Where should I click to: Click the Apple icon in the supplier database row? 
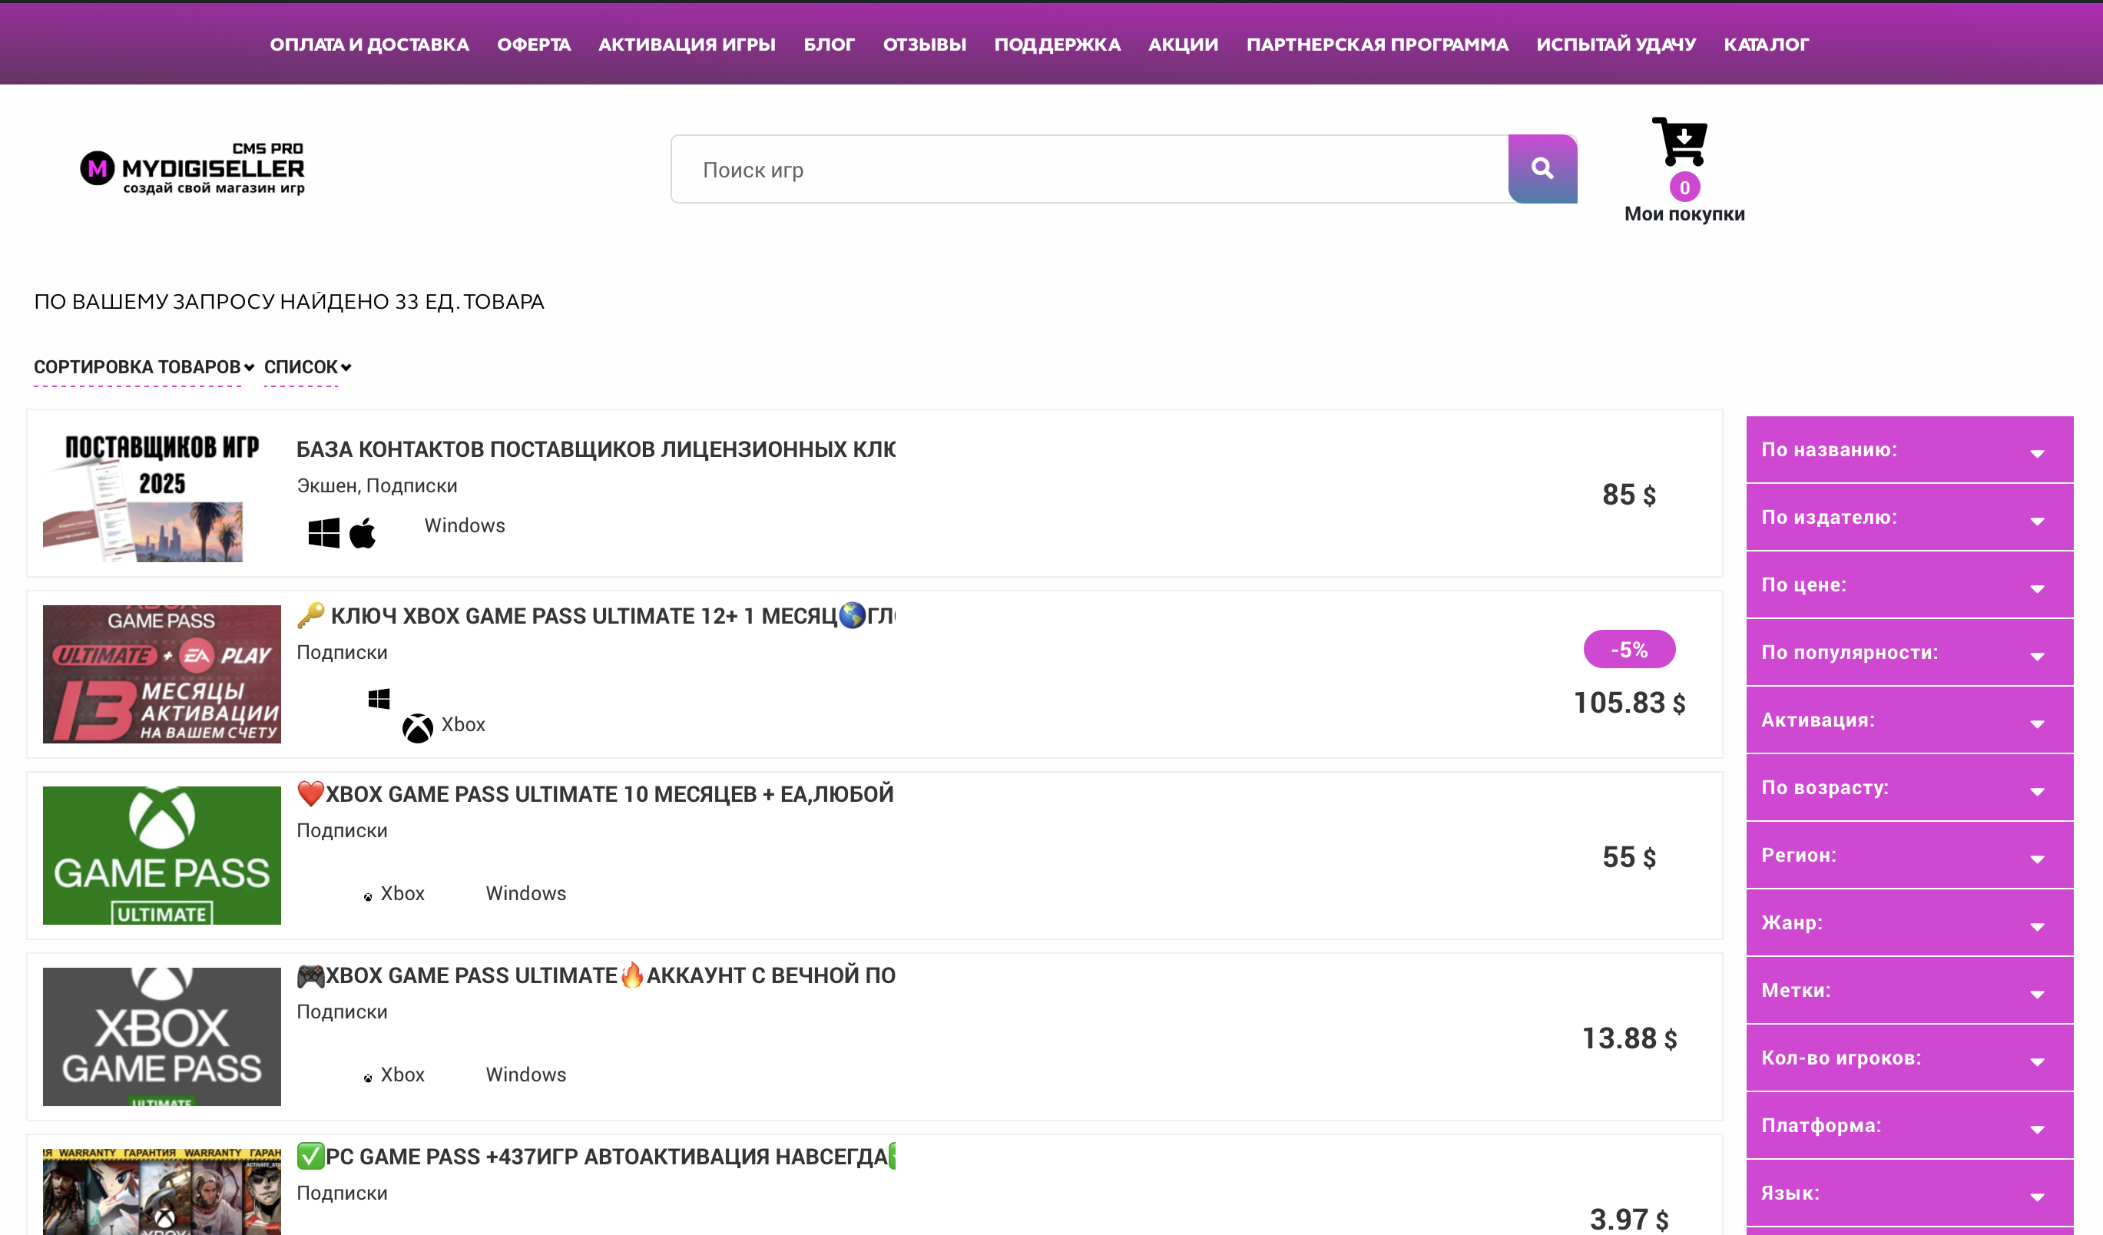pyautogui.click(x=363, y=532)
